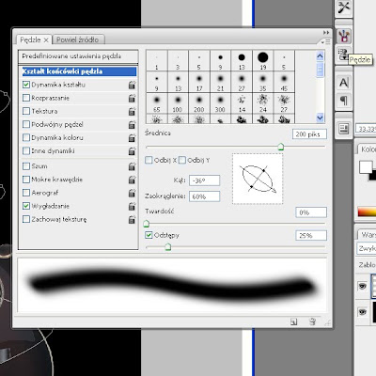376x376 pixels.
Task: Click the Odstępy spacing slider handle
Action: point(168,247)
